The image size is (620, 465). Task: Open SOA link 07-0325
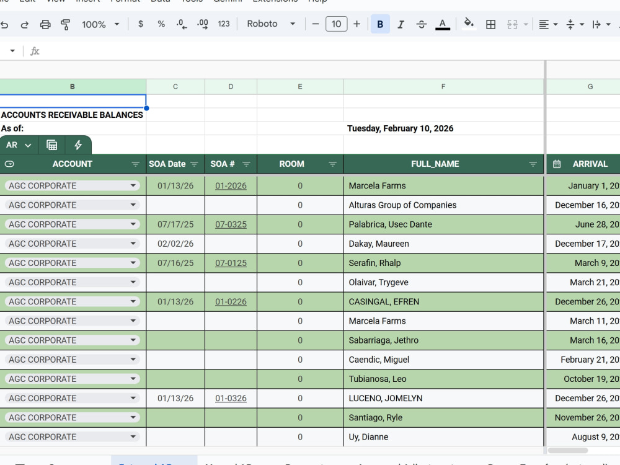(x=231, y=224)
